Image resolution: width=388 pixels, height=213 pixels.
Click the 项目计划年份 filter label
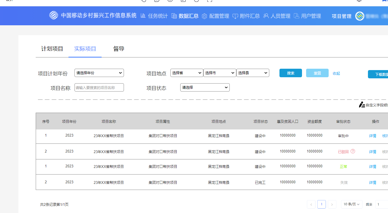(x=53, y=73)
